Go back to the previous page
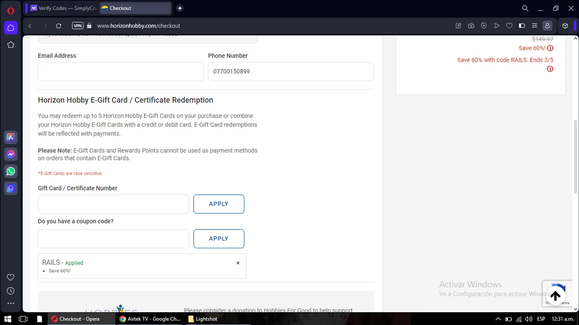This screenshot has width=579, height=325. [x=30, y=26]
